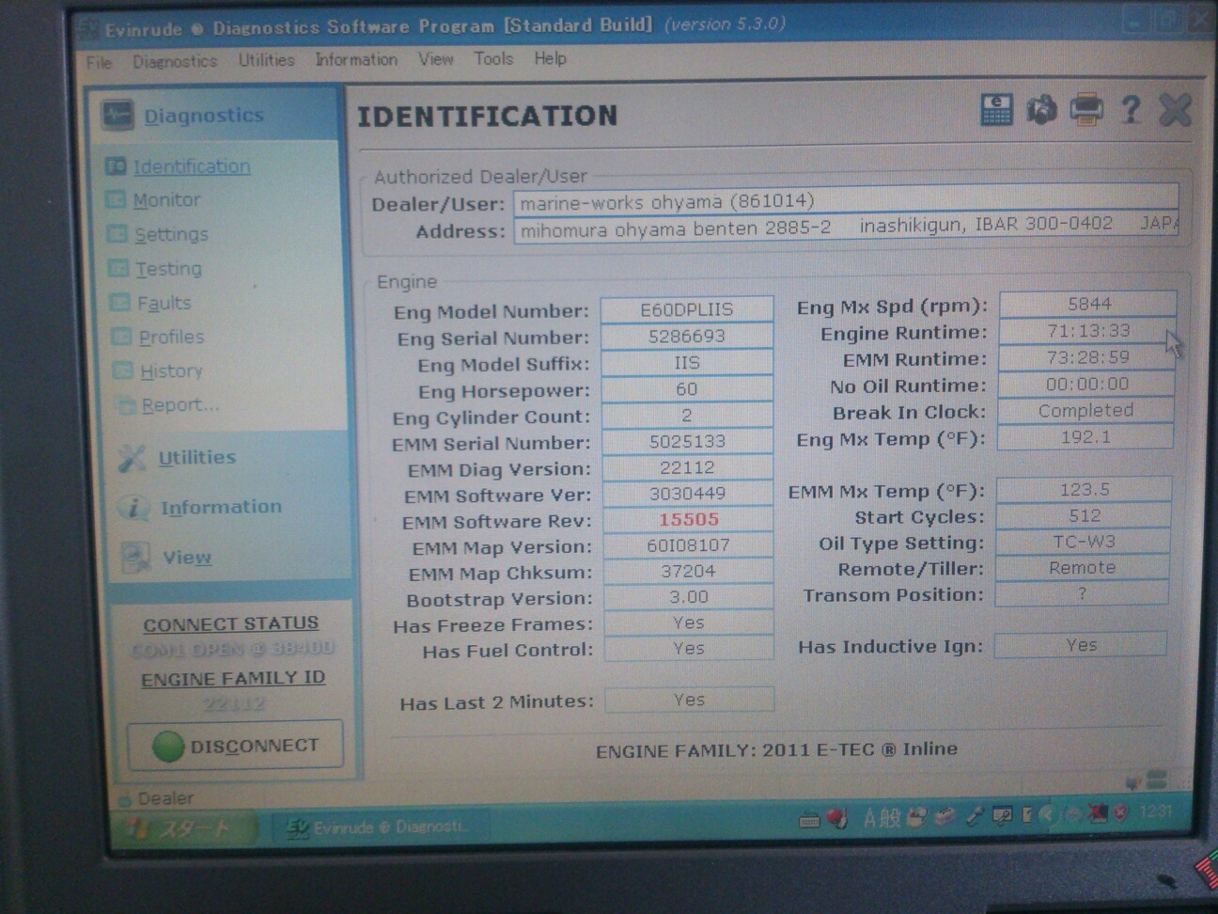Click the Utilities wrench icon in sidebar
The height and width of the screenshot is (914, 1218).
pyautogui.click(x=133, y=458)
